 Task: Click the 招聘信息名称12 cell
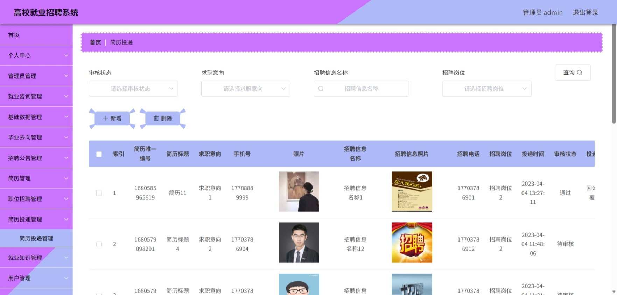[355, 244]
